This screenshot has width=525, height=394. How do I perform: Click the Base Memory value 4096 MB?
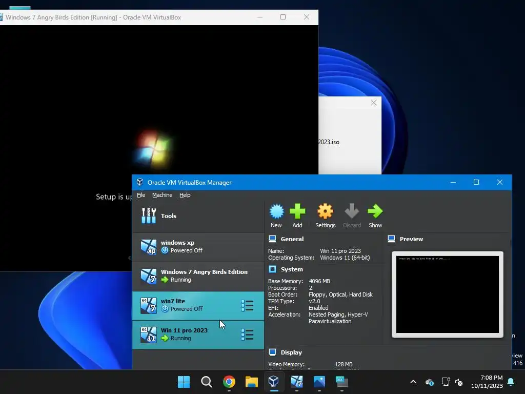pos(319,281)
